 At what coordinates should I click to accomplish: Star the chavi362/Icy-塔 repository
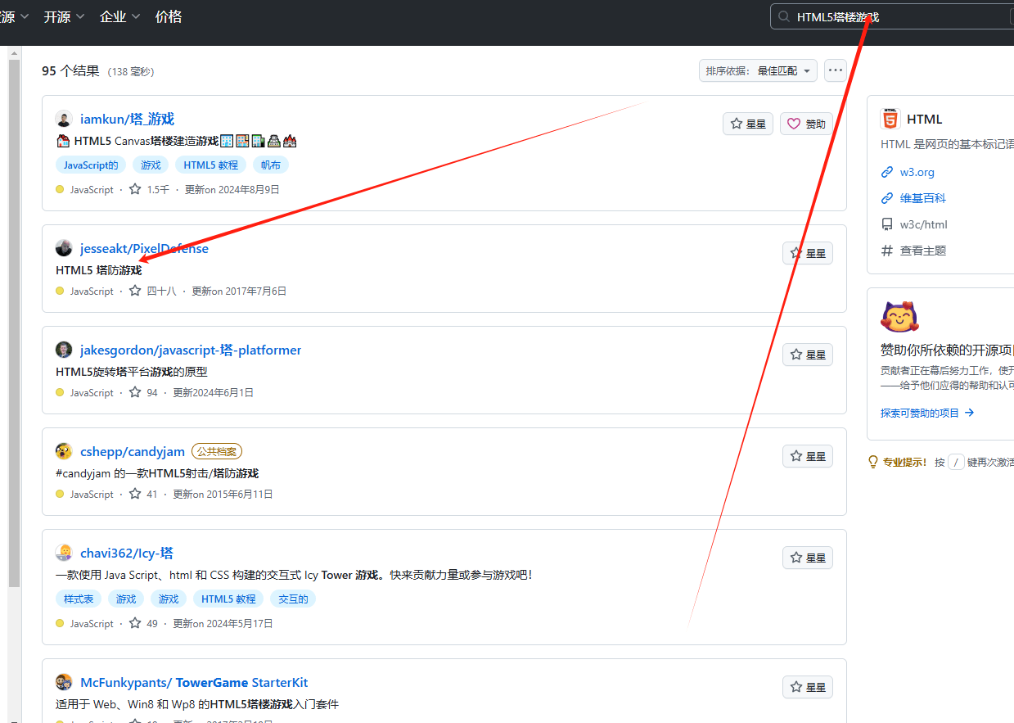[808, 558]
